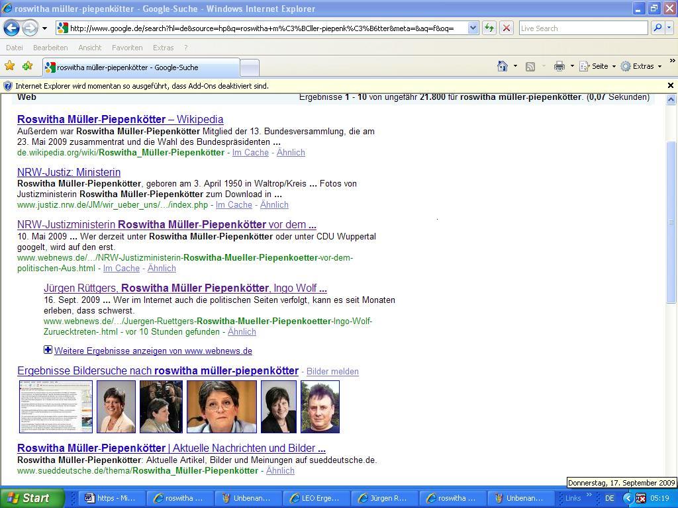
Task: Expand the address bar URL history dropdown
Action: tap(473, 28)
